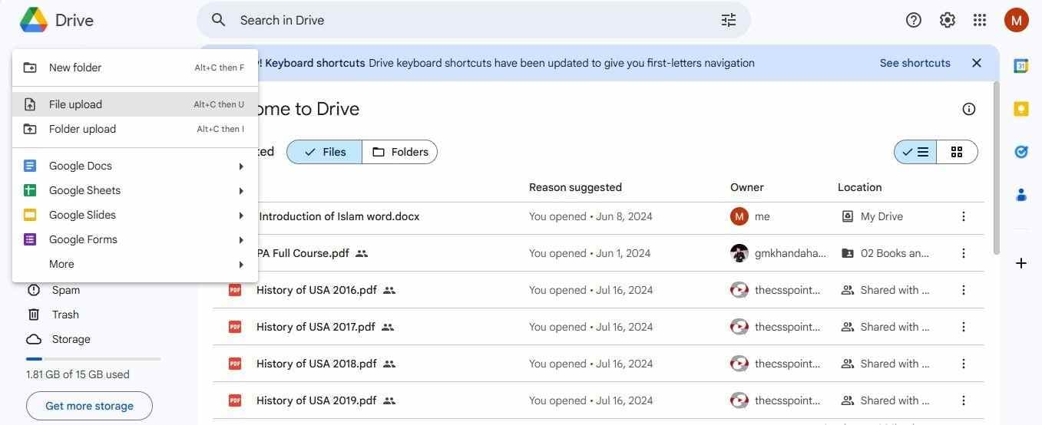1042x425 pixels.
Task: Open Trash in the sidebar
Action: pos(65,315)
